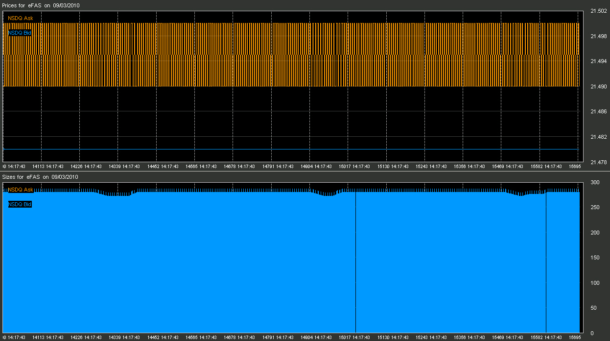Click '15243 14:17:43' label under Prices chart
This screenshot has height=341, width=610.
[x=431, y=167]
